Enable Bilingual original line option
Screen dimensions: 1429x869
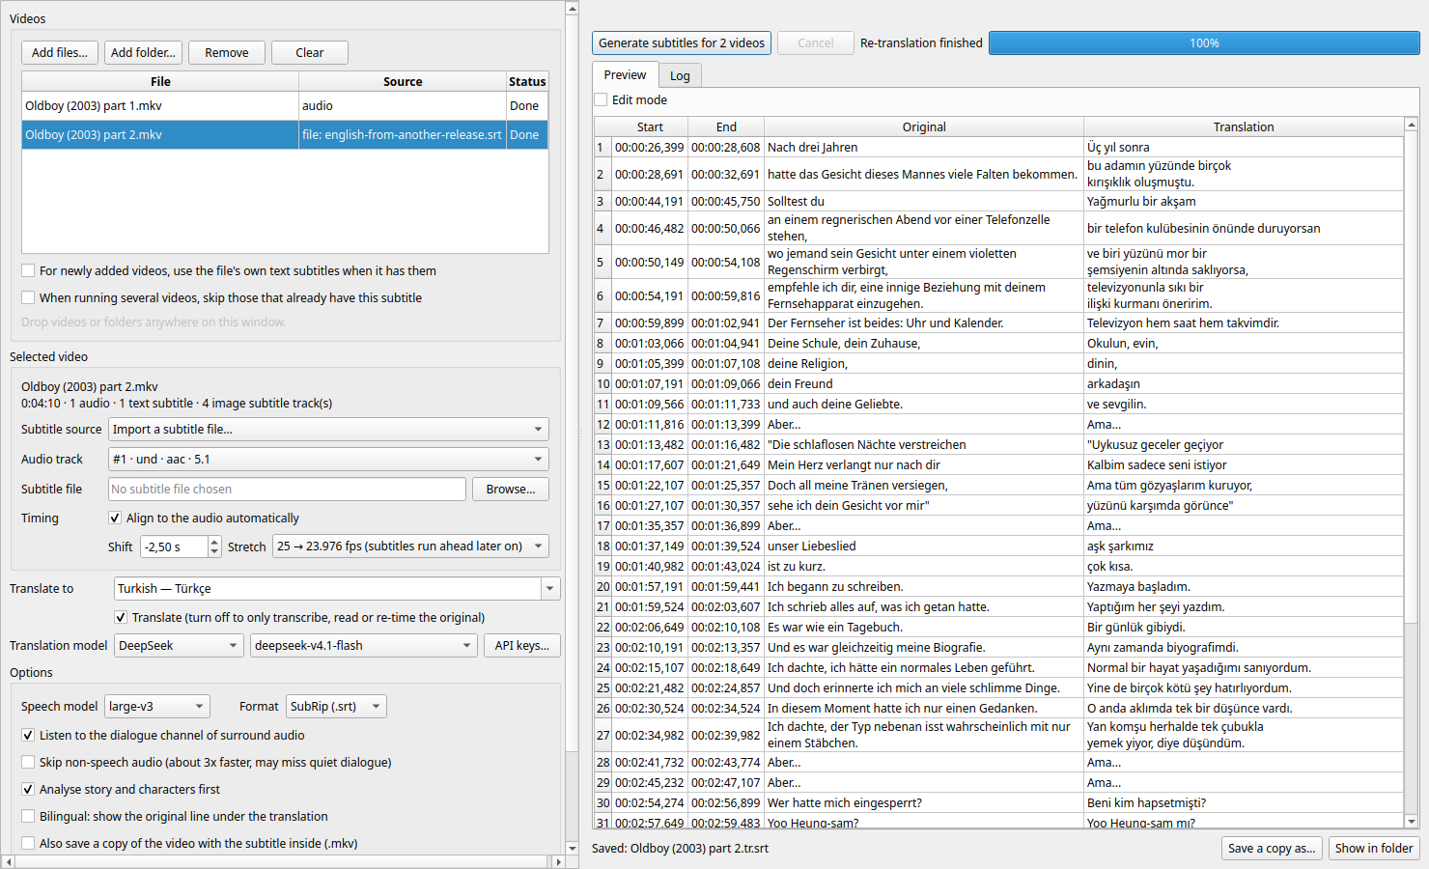(x=29, y=817)
